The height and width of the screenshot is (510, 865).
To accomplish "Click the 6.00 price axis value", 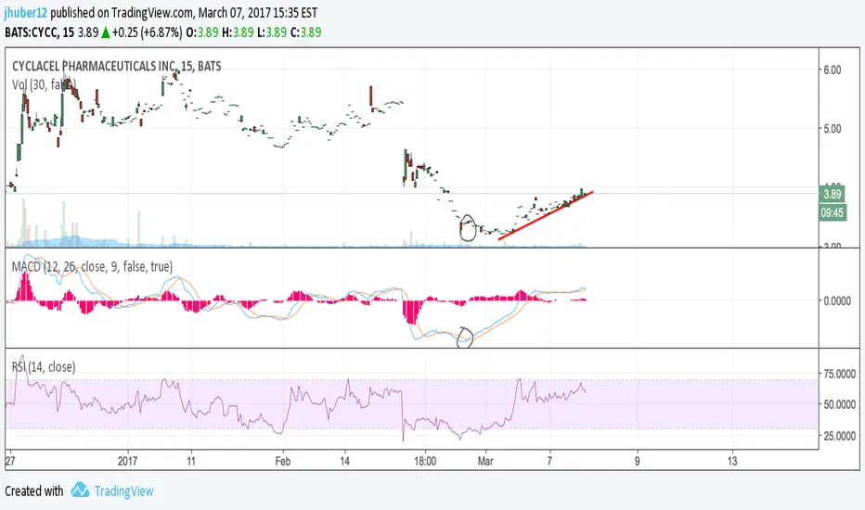I will (x=832, y=70).
